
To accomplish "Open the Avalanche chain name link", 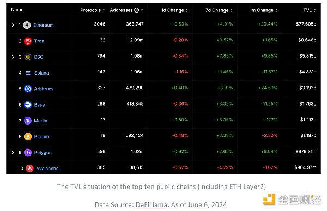I will click(x=47, y=169).
